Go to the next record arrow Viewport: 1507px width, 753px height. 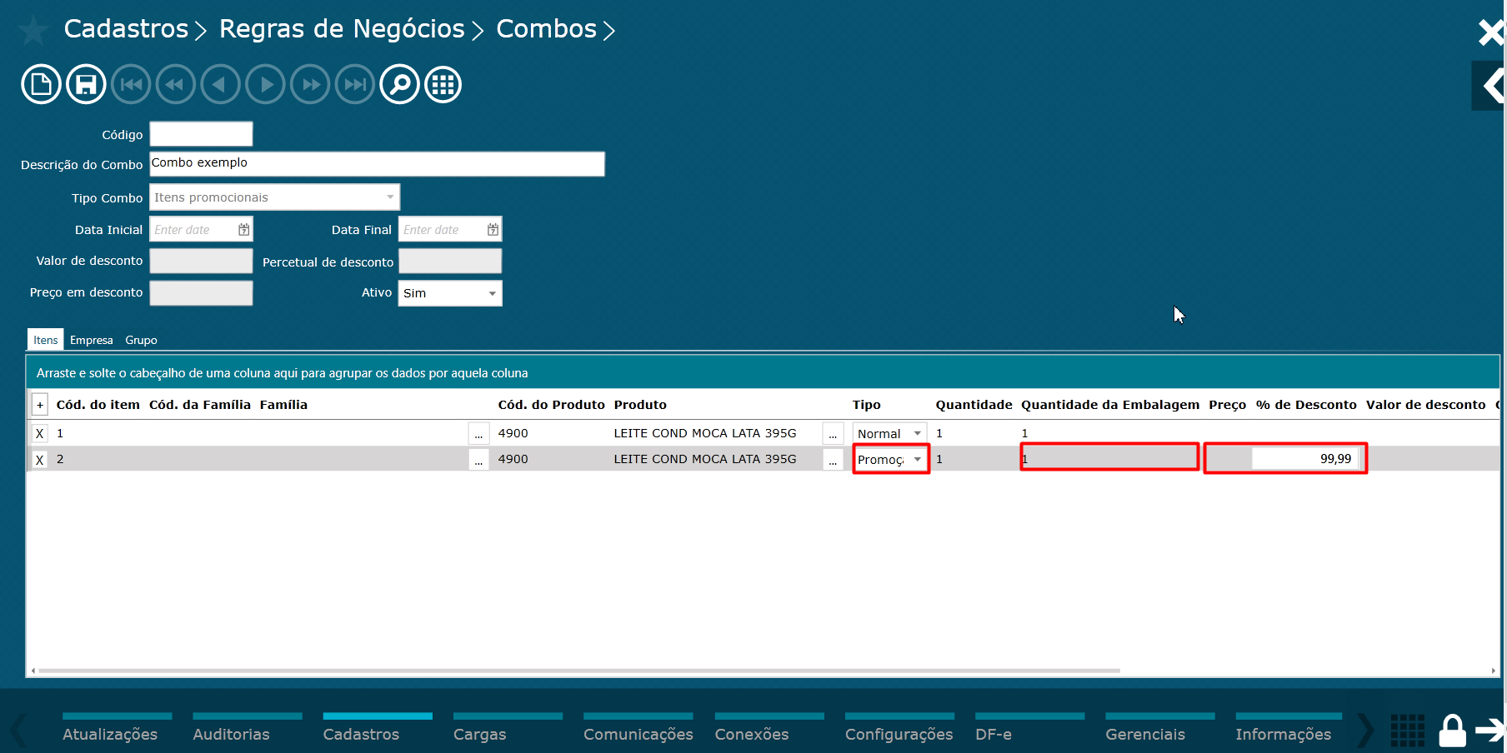pos(265,84)
